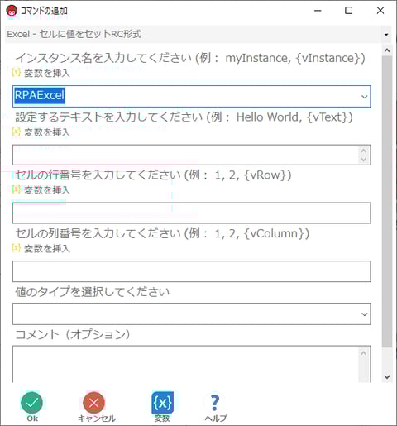
Task: Open the blue {x} 変数 variables icon
Action: pos(162,403)
